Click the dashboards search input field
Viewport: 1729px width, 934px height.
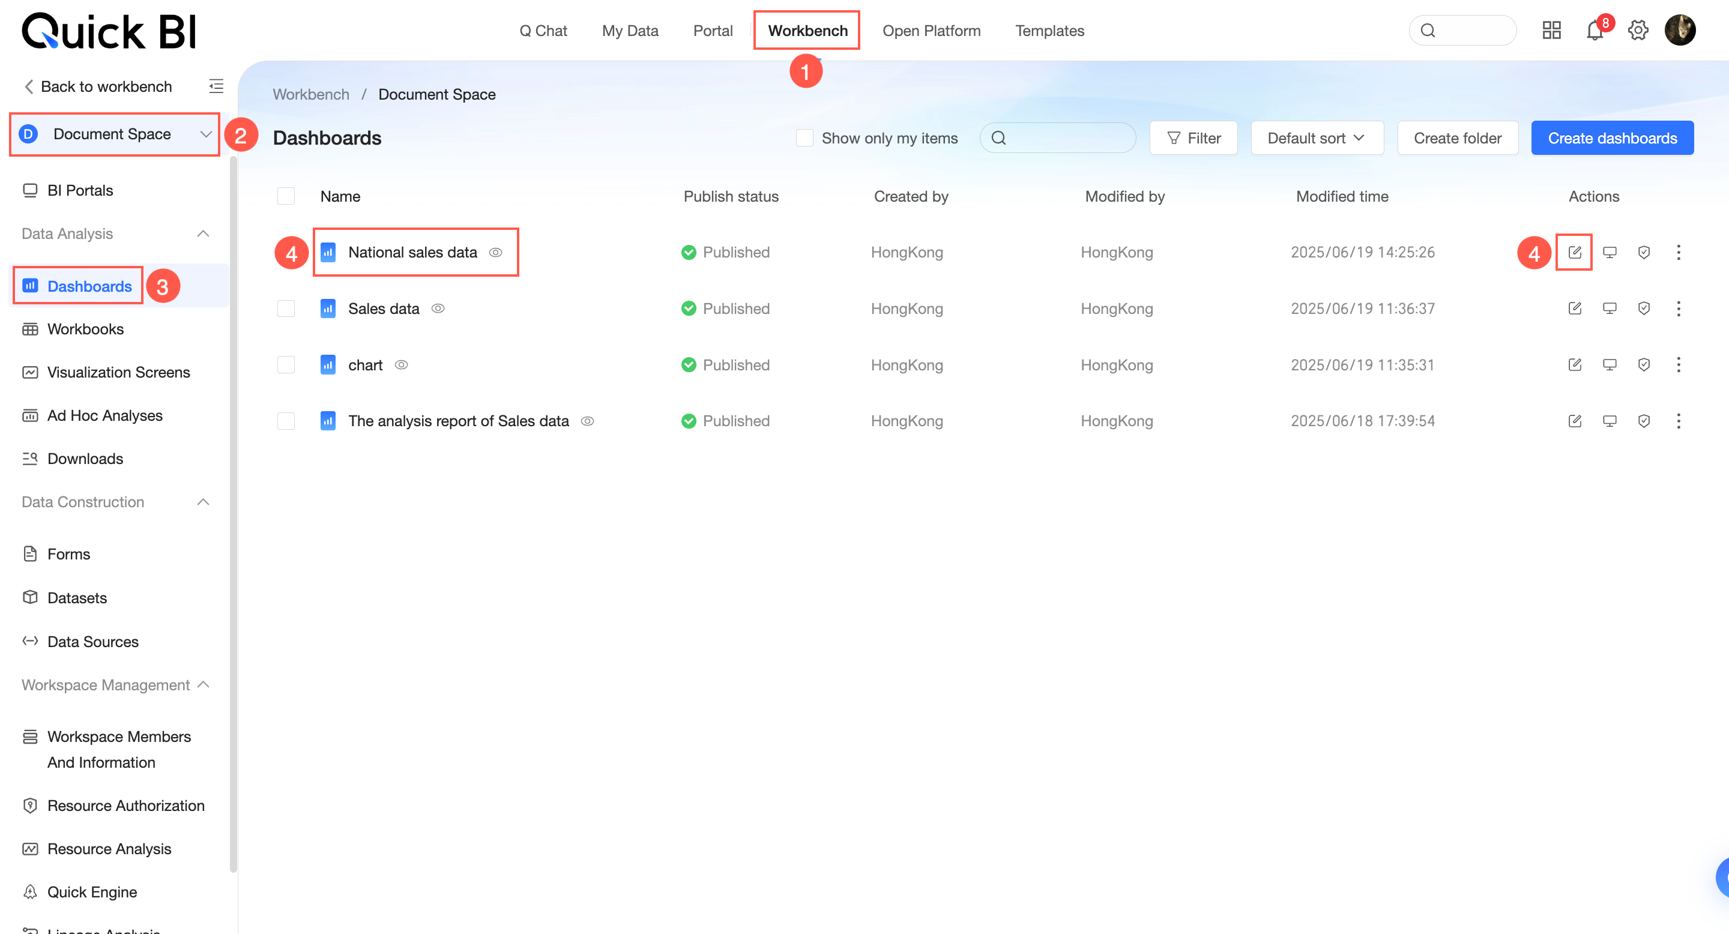1067,138
